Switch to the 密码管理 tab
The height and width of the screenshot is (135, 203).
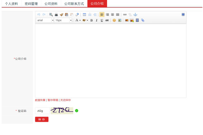click(x=31, y=4)
